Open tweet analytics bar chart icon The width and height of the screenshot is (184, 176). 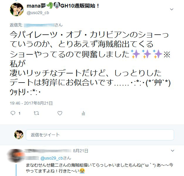(83, 113)
